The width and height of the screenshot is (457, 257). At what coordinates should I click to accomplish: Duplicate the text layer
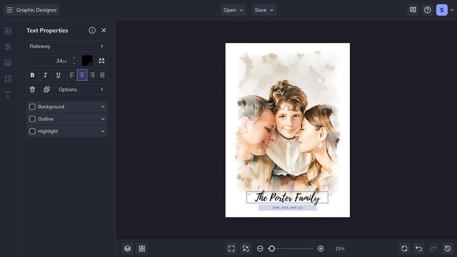(46, 90)
